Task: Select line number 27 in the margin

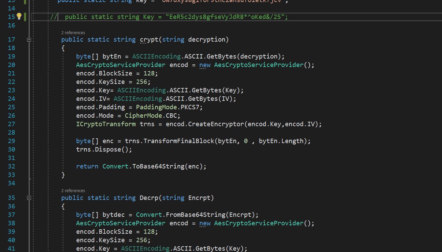Action: [11, 124]
